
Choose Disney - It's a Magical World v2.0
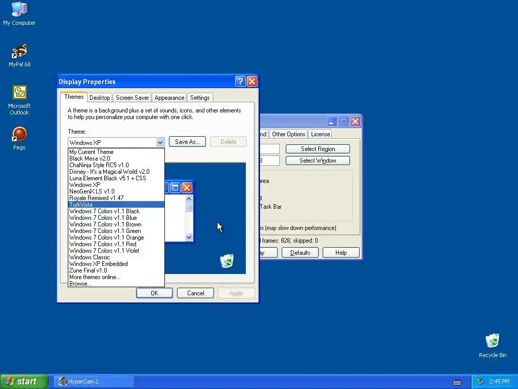pyautogui.click(x=116, y=172)
